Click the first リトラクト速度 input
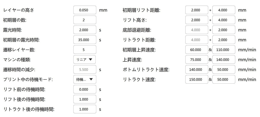This screenshot has height=117, width=260. (x=197, y=79)
